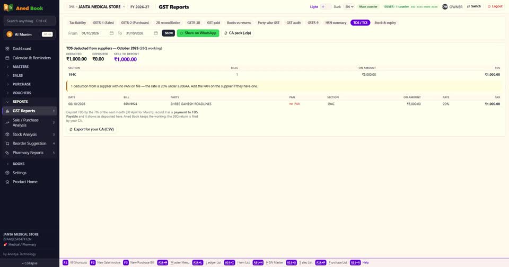
Task: Click bill number S0R/0921
Action: click(130, 104)
